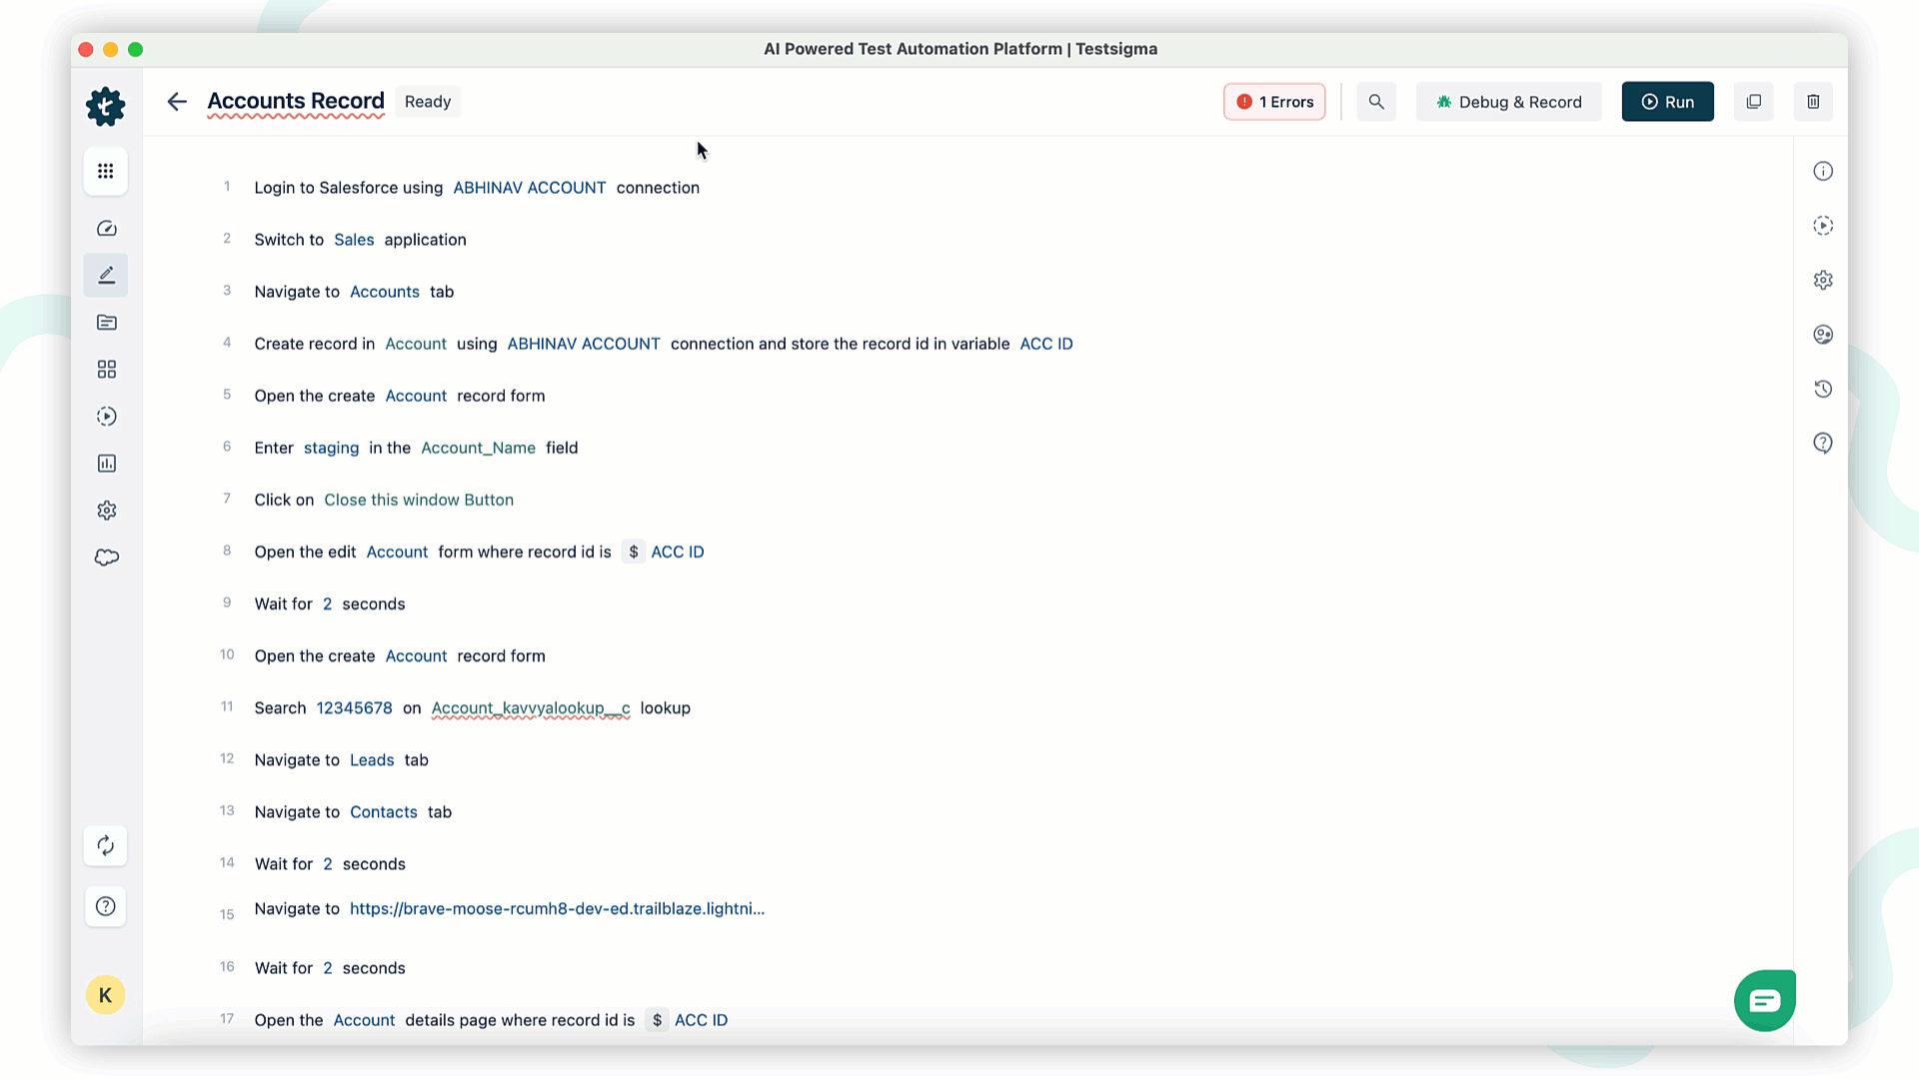Click the refresh sync icon in sidebar

coord(106,846)
